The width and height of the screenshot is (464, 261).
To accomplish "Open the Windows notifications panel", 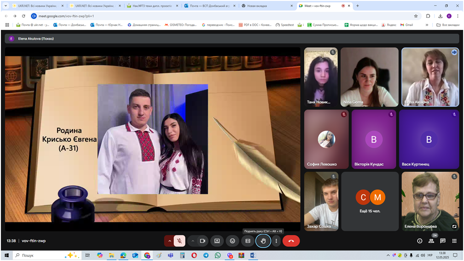I will tap(455, 255).
